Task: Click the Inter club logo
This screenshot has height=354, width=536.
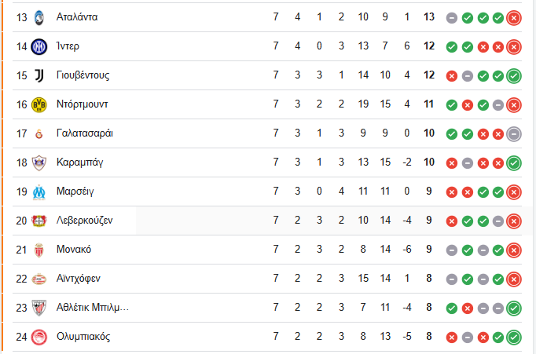Action: [39, 46]
